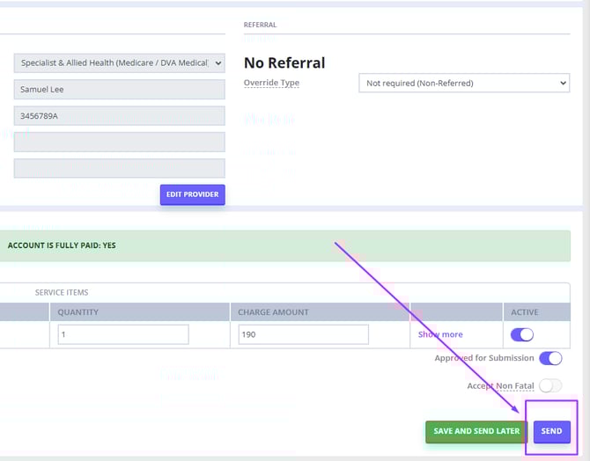Toggle the Active switch for service item
Screen dimensions: 590x461
click(522, 334)
